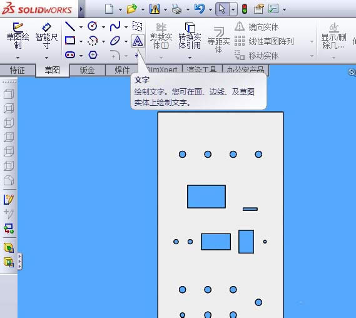
Task: Click the Print icon
Action: 176,9
